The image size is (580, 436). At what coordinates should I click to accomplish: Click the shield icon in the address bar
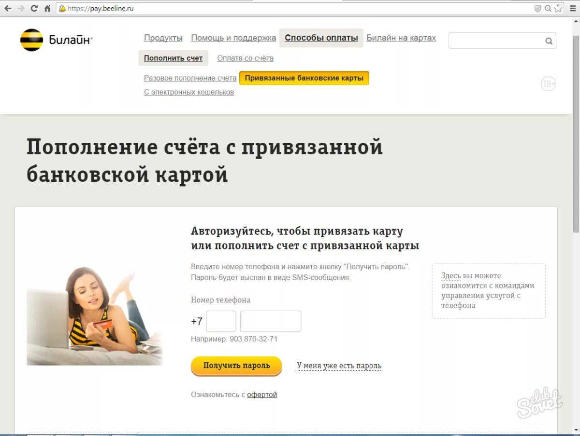[x=537, y=8]
